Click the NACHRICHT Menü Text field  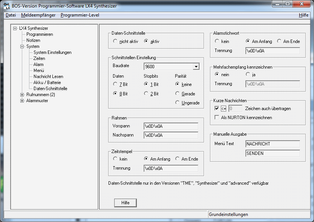pyautogui.click(x=273, y=144)
